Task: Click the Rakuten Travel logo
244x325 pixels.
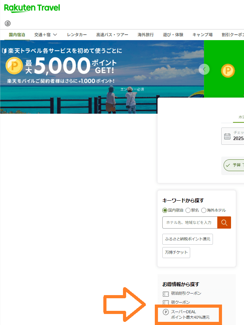Action: 32,8
